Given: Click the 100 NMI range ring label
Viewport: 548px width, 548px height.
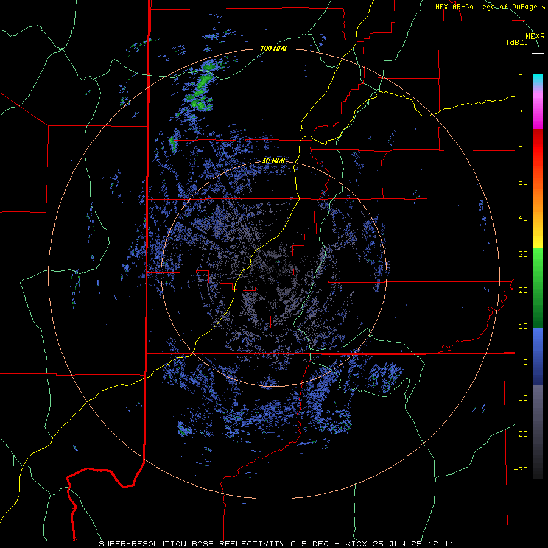Looking at the screenshot, I should [273, 48].
